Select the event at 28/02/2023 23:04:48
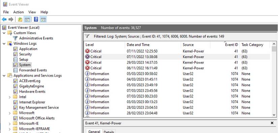Viewport: 278px width, 133px height. point(177,113)
